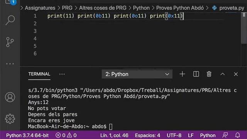Viewport: 247px width, 139px height.
Task: Maximize the terminal panel with up chevron
Action: [x=223, y=74]
